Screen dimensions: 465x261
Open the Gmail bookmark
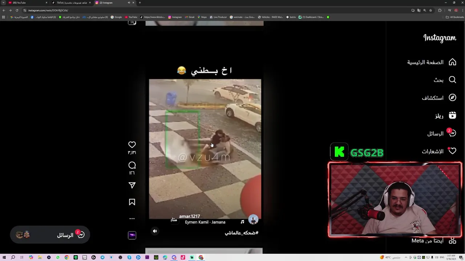pyautogui.click(x=190, y=17)
